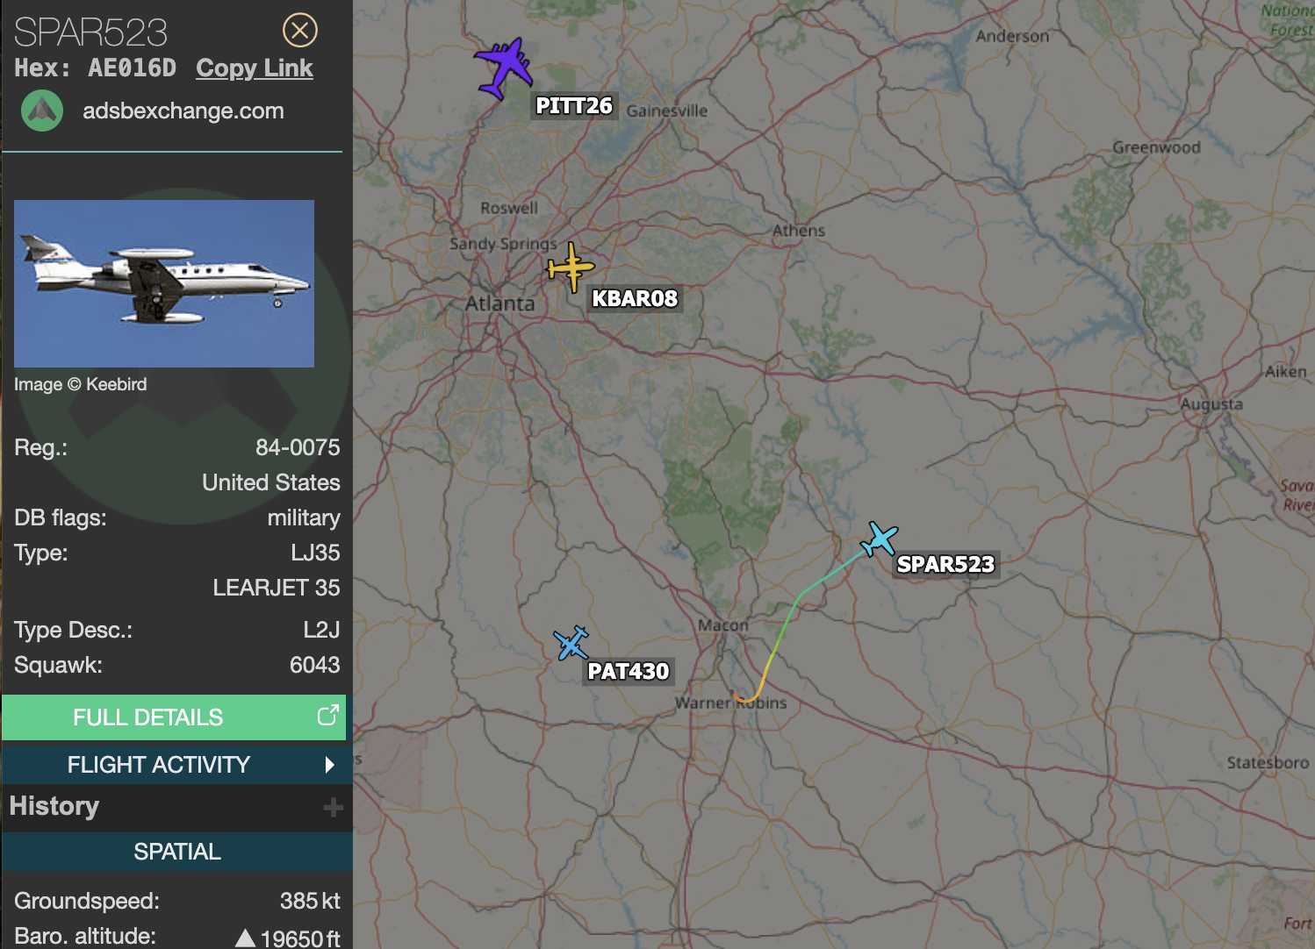Click the History section heading
This screenshot has width=1315, height=949.
point(54,806)
